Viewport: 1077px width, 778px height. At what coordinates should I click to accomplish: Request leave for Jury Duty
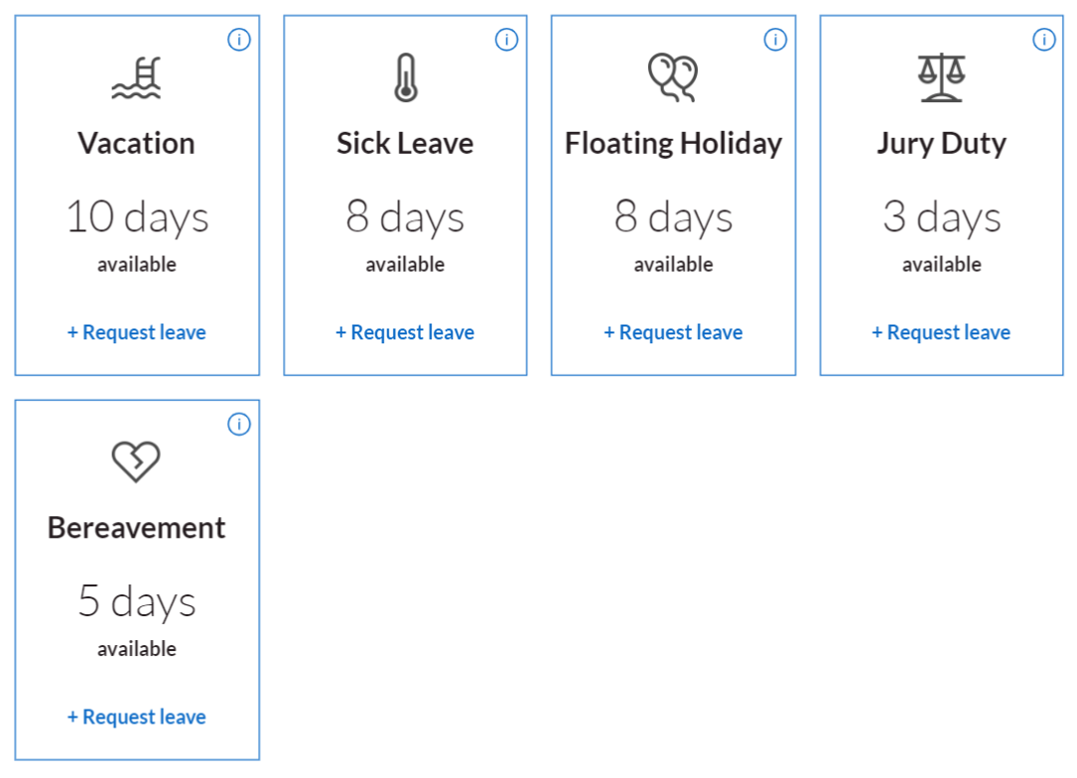[x=940, y=332]
